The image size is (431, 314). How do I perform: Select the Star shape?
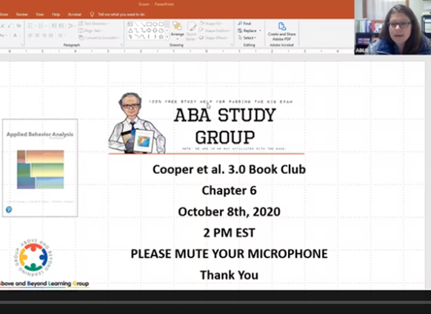point(161,37)
